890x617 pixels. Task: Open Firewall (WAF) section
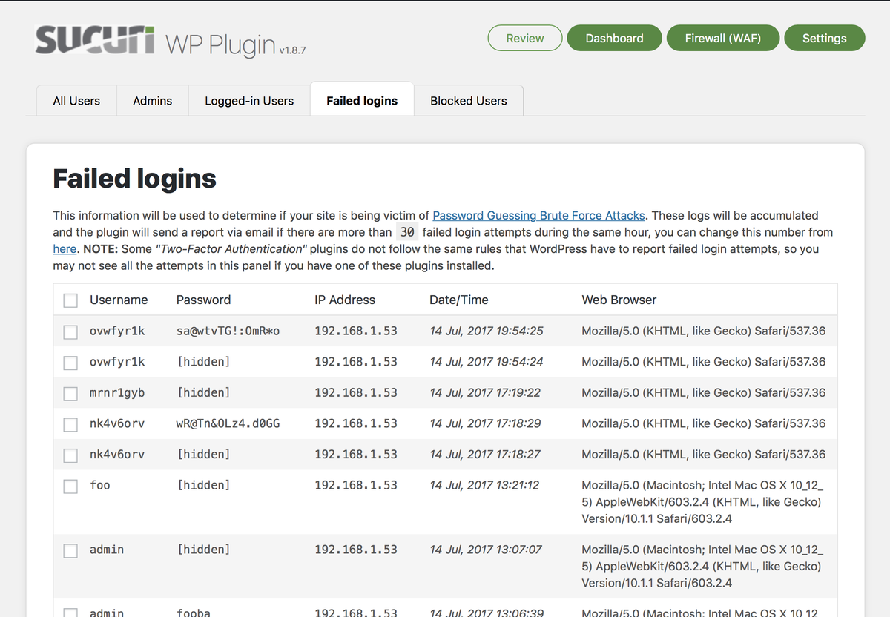pyautogui.click(x=722, y=38)
